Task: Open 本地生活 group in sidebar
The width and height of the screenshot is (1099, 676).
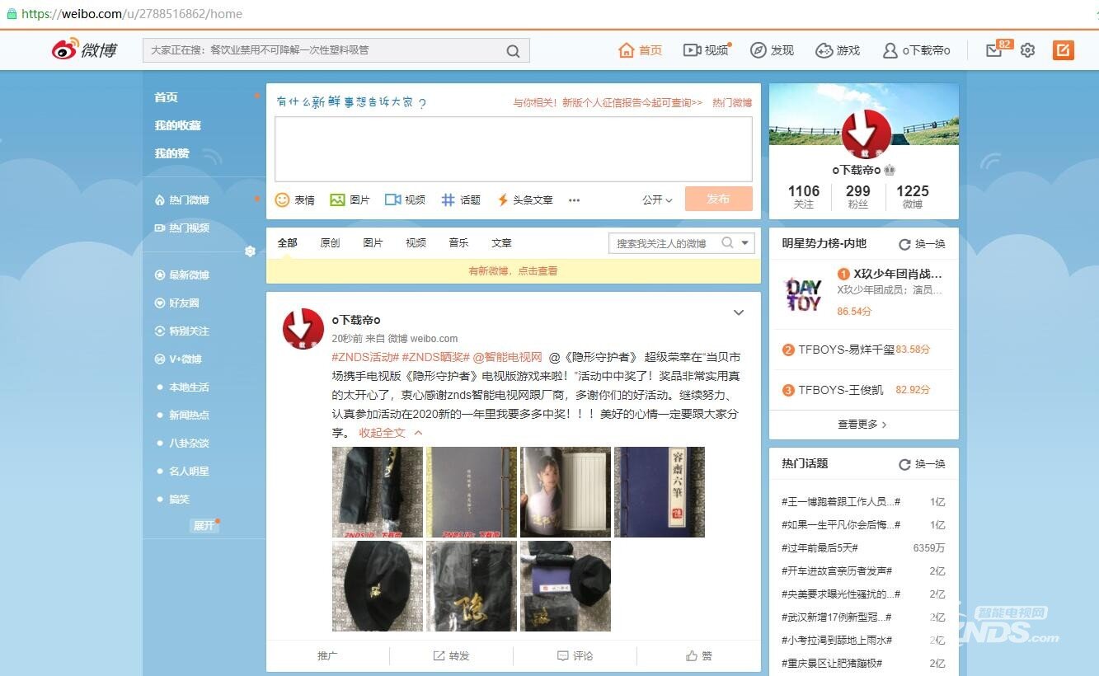Action: pyautogui.click(x=189, y=387)
